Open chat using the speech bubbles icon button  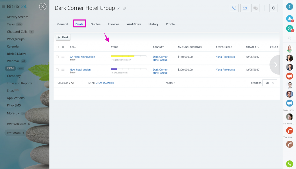pos(256,8)
